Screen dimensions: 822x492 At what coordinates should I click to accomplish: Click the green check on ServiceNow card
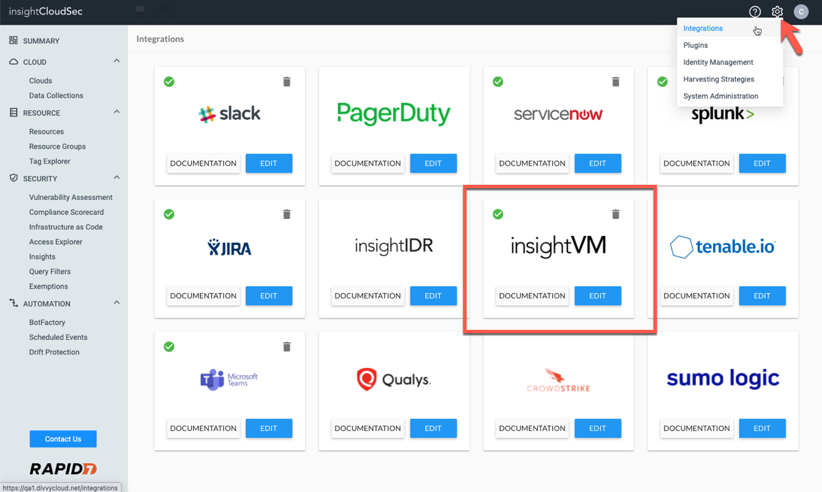coord(498,81)
